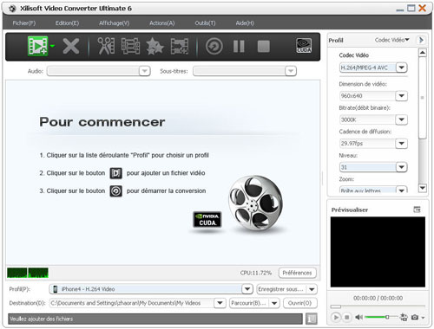Viewport: 434px width, 329px height.
Task: Click the preview Stop button
Action: pos(346,317)
